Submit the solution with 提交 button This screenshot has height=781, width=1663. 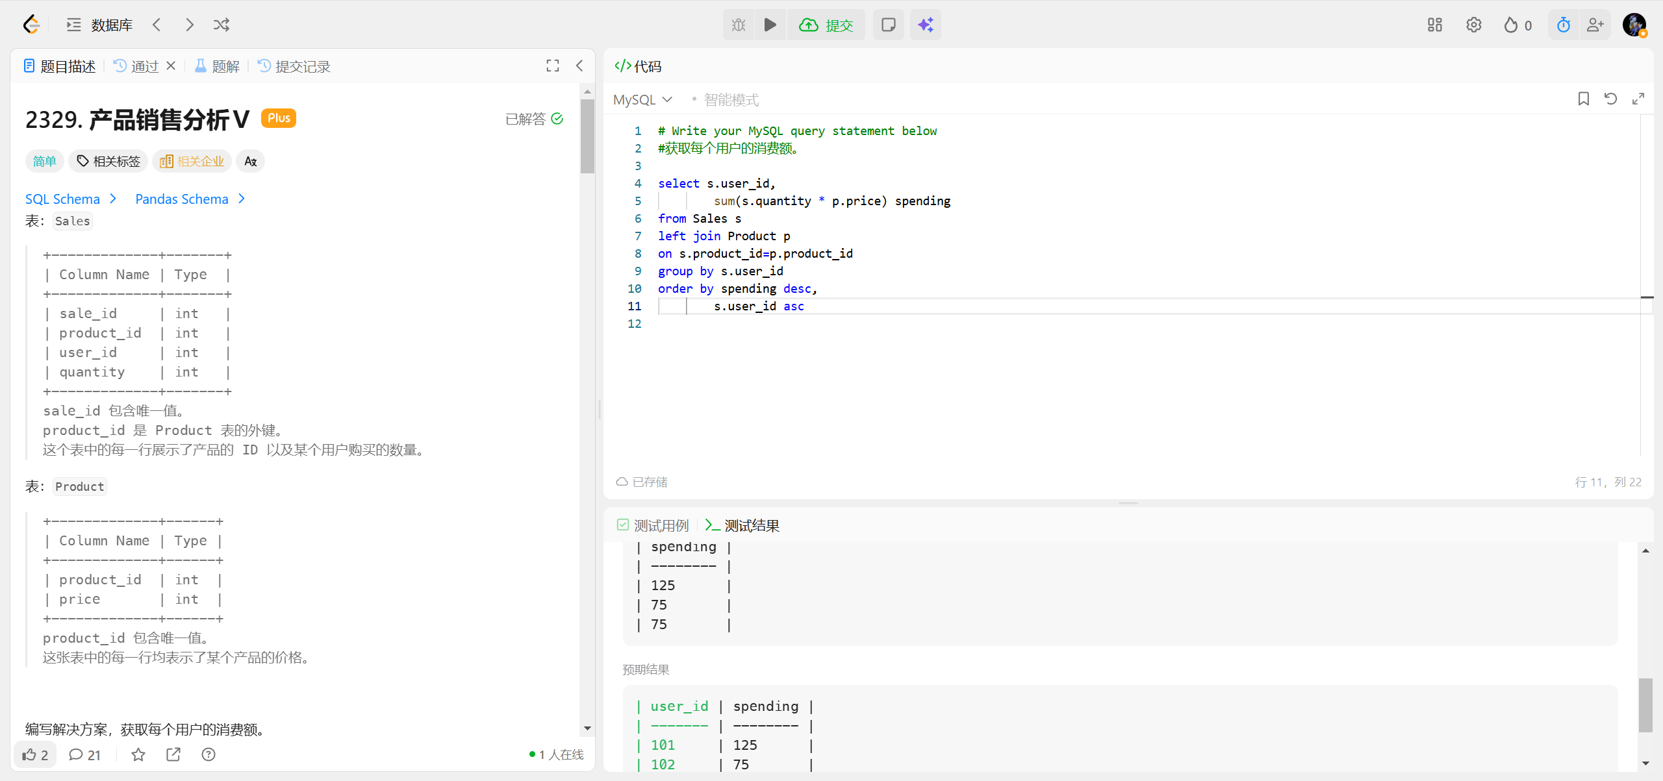click(826, 25)
